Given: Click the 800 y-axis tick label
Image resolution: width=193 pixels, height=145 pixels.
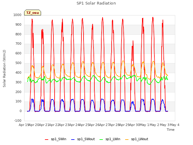Looking at the screenshot, I should pos(18,34).
